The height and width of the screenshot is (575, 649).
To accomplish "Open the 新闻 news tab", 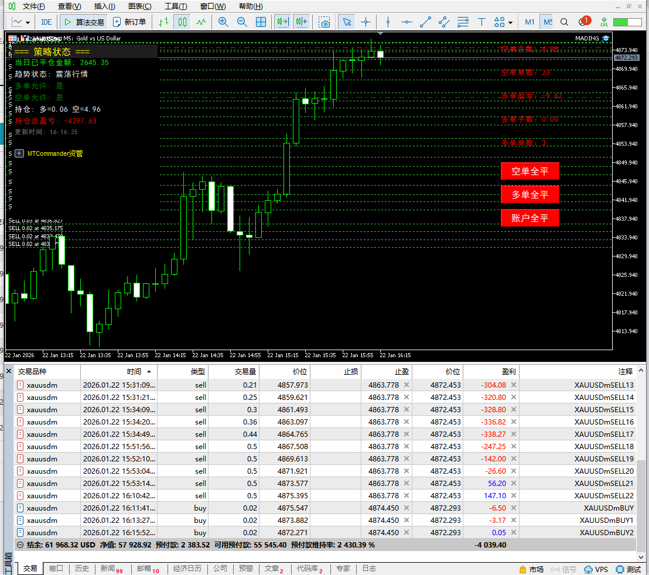I will click(111, 569).
